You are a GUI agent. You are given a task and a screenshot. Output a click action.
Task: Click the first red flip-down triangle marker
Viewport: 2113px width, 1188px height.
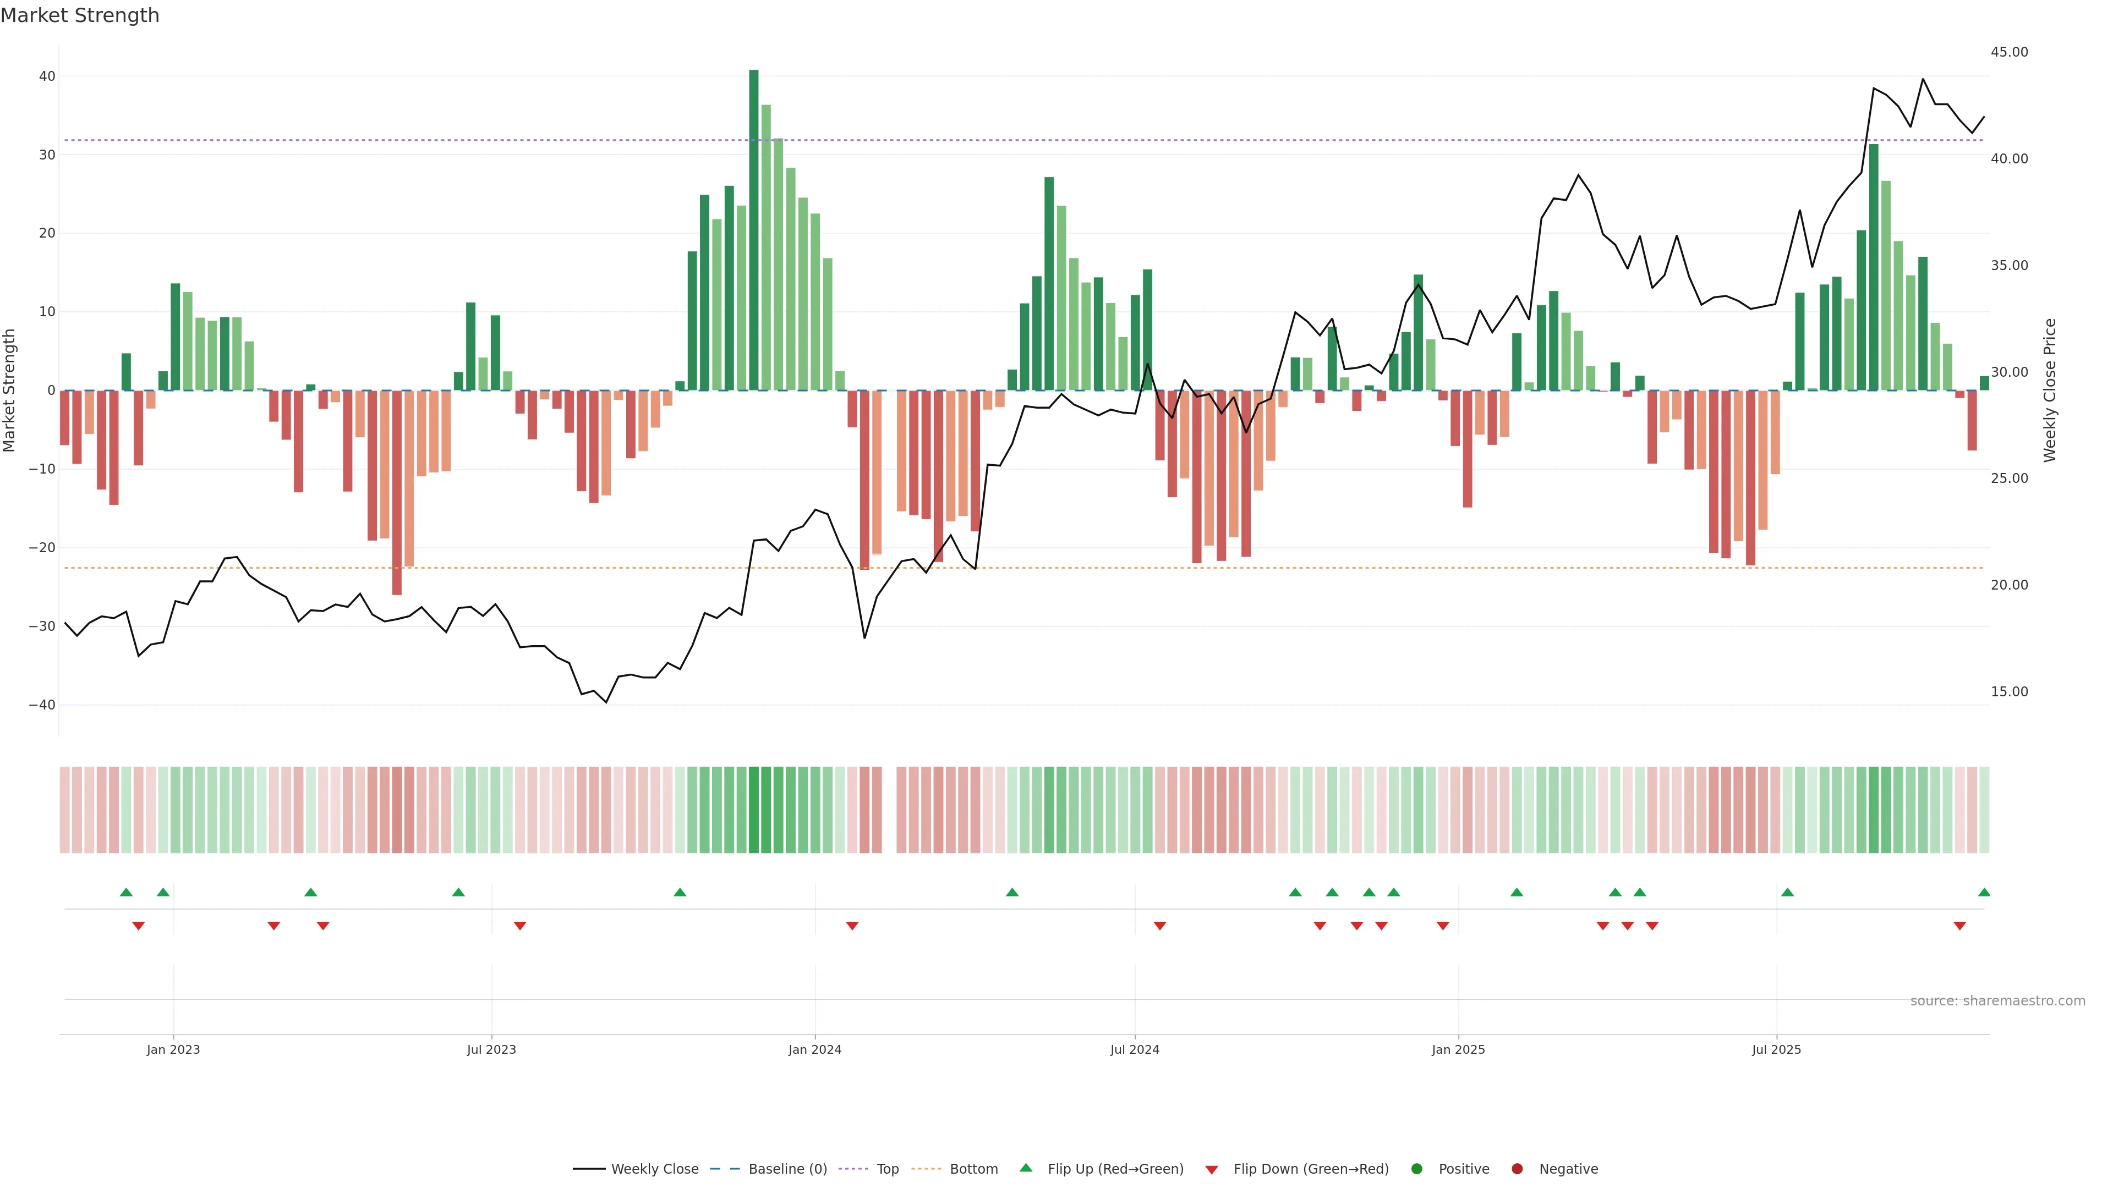click(x=138, y=926)
